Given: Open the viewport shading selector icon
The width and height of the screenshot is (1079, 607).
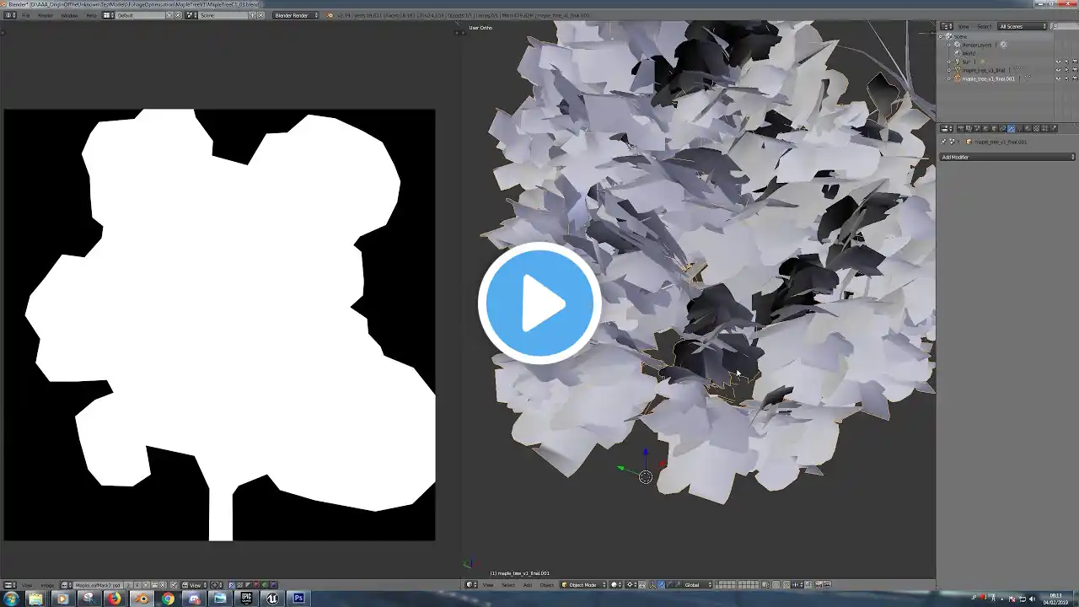Looking at the screenshot, I should 618,584.
